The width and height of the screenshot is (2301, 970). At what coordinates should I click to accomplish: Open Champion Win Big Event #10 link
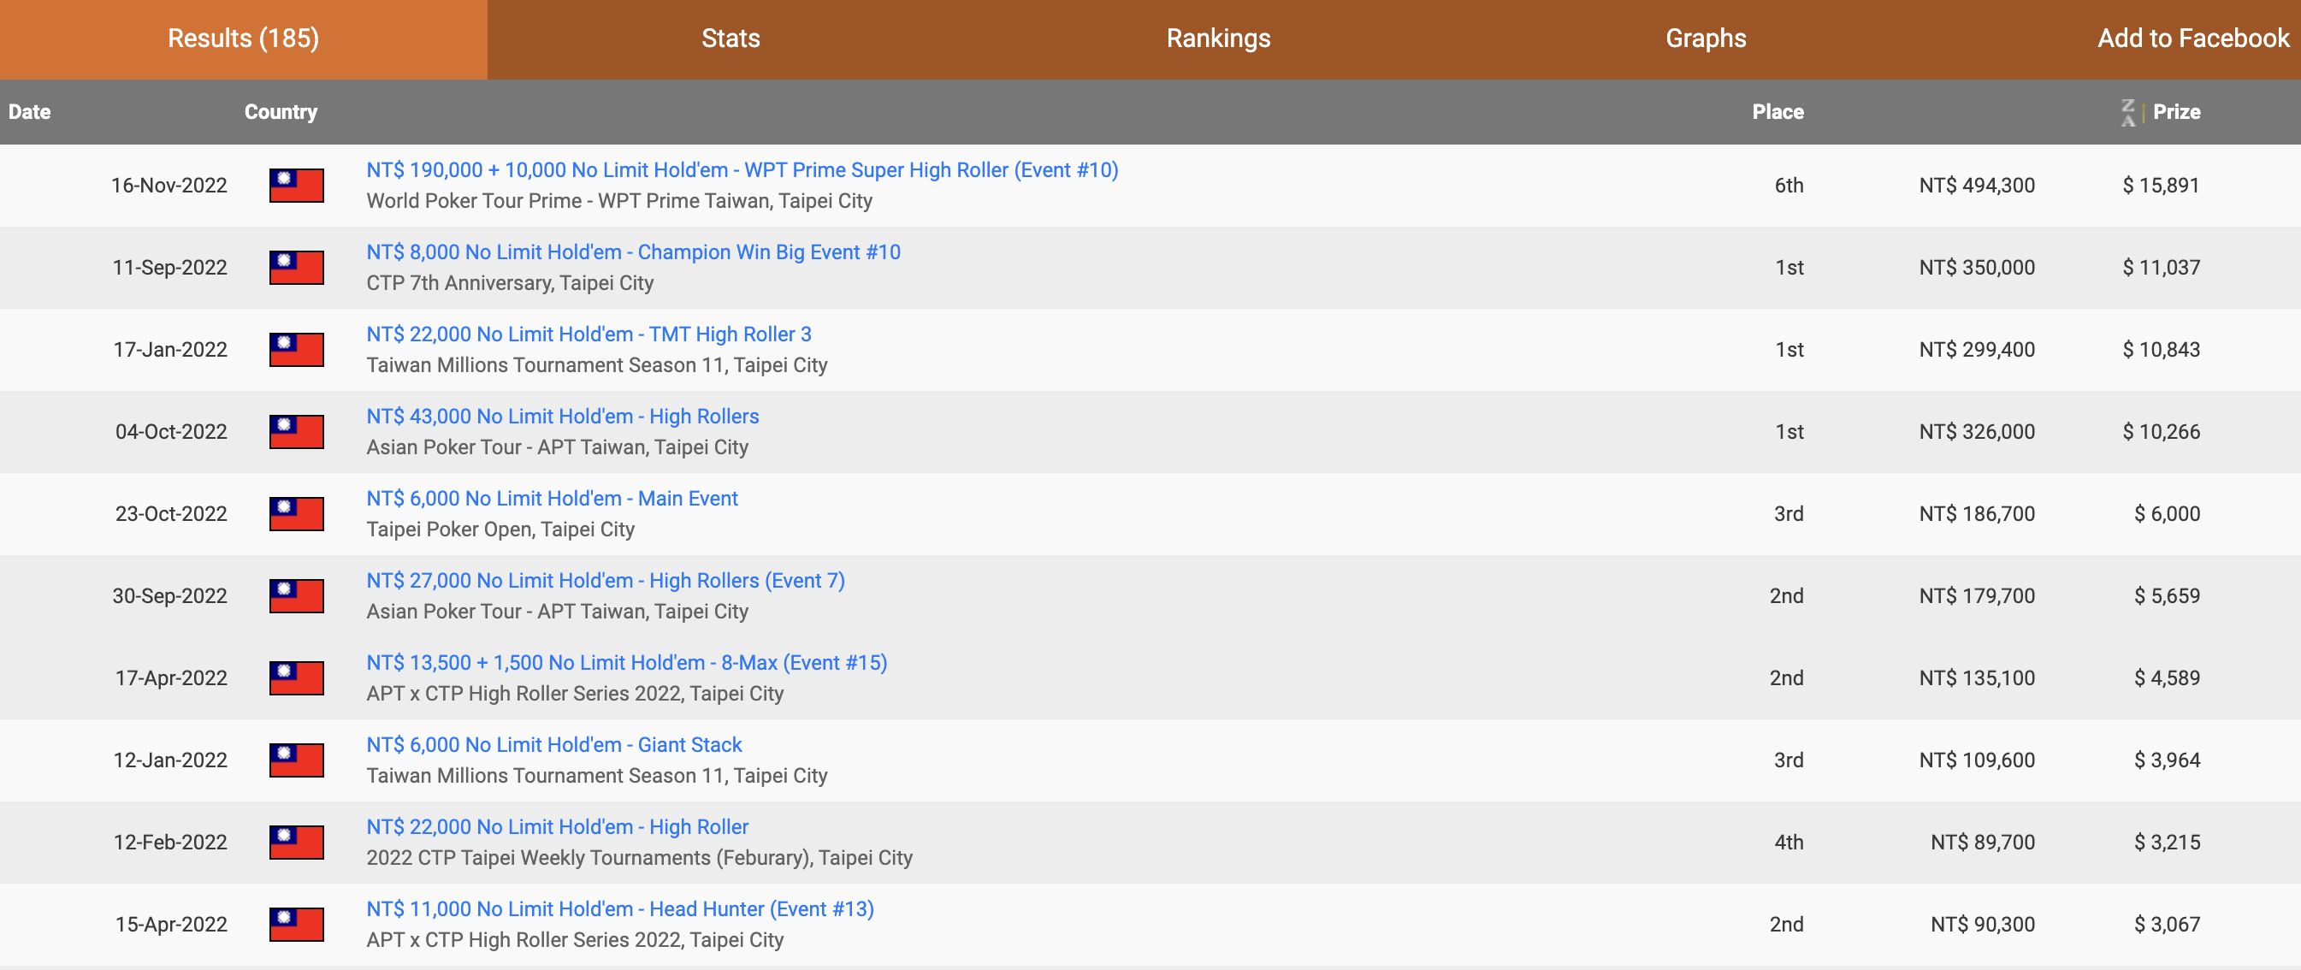coord(632,251)
